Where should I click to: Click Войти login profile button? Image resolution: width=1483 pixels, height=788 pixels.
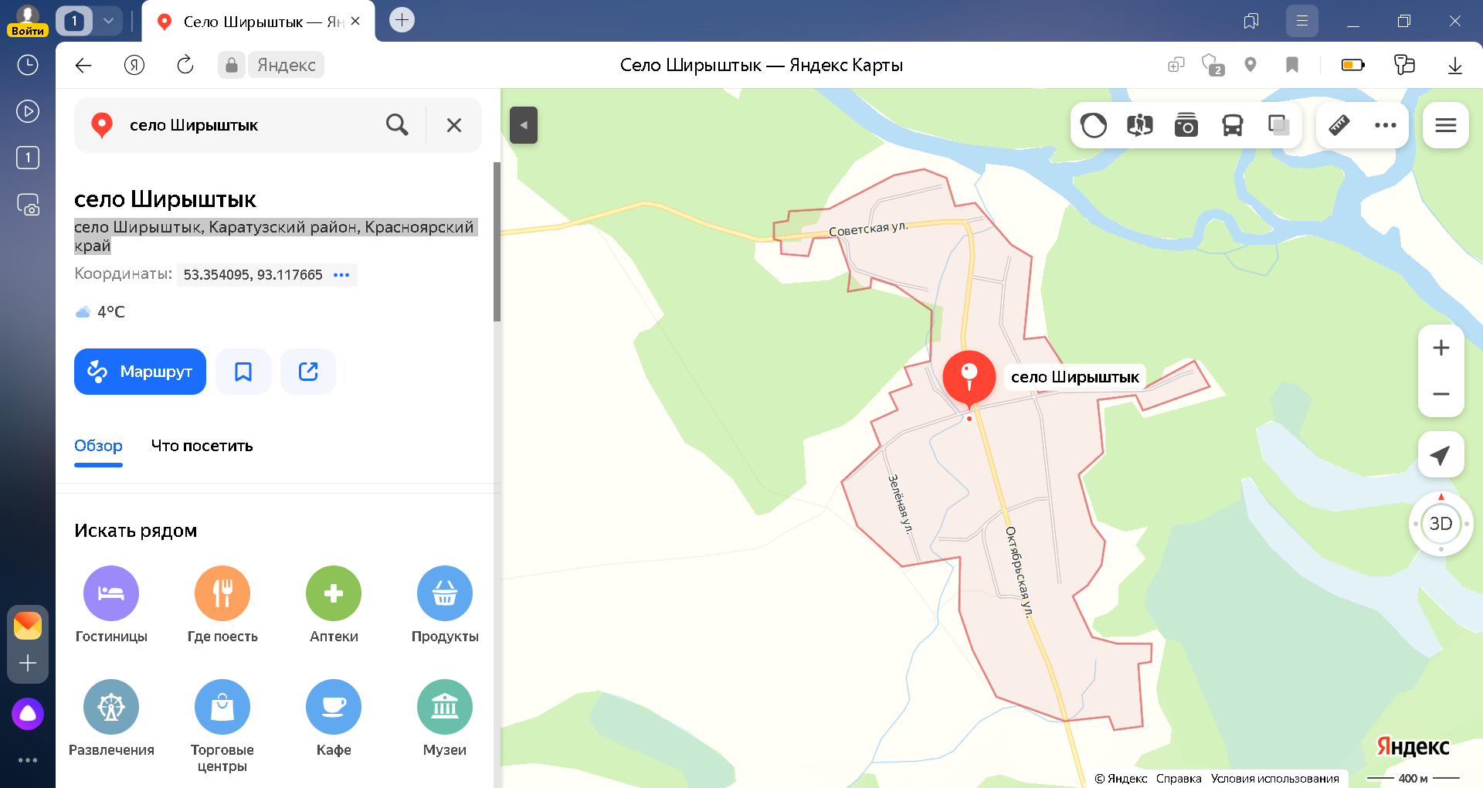click(x=28, y=22)
